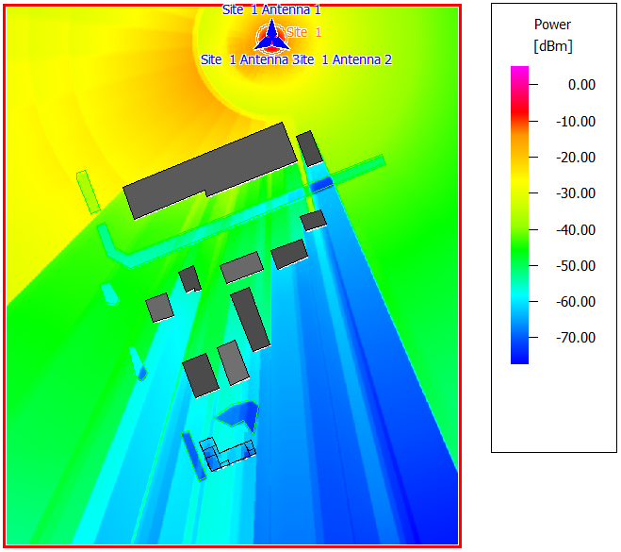Select the dark blue rectangle right of large building
This screenshot has width=621, height=552.
click(321, 183)
